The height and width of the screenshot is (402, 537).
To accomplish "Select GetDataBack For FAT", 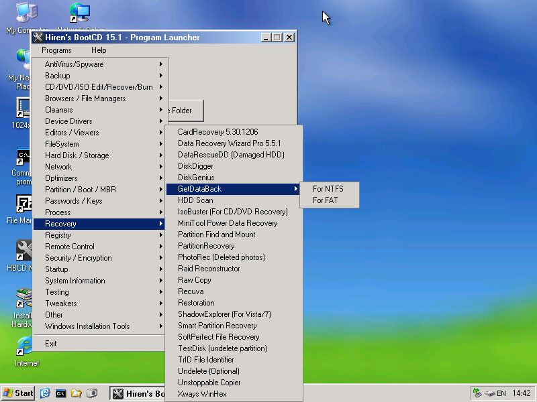I will [x=330, y=200].
